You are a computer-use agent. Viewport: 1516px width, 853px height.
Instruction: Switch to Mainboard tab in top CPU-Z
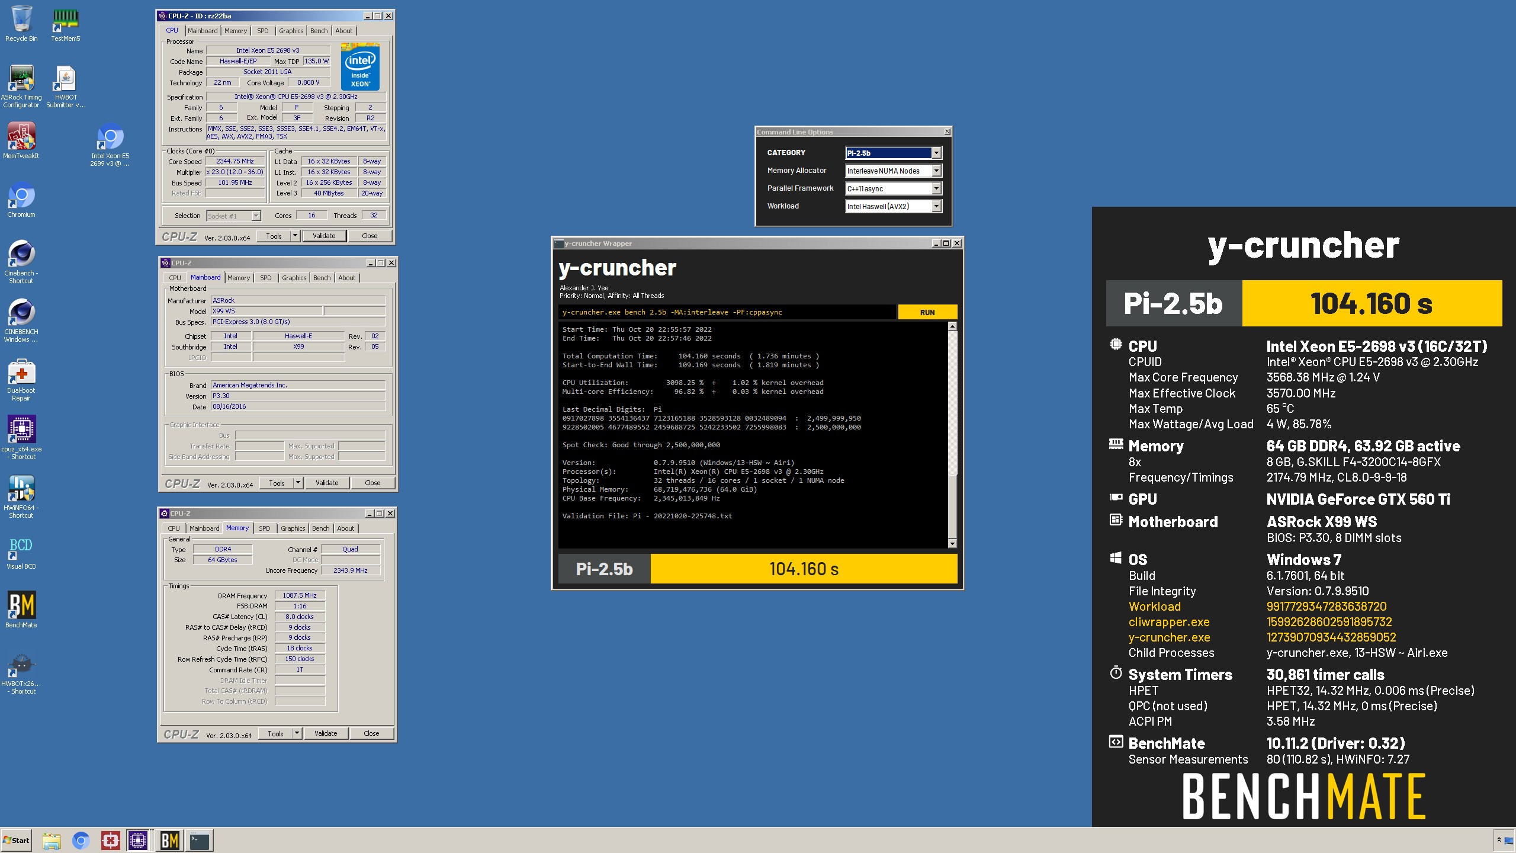click(x=203, y=31)
